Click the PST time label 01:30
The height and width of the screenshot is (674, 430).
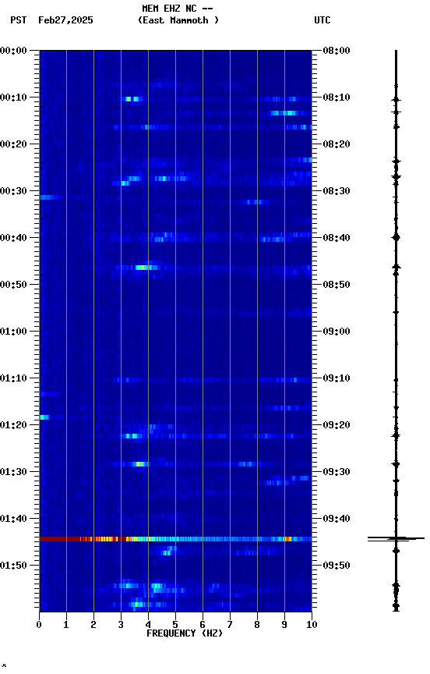[13, 472]
